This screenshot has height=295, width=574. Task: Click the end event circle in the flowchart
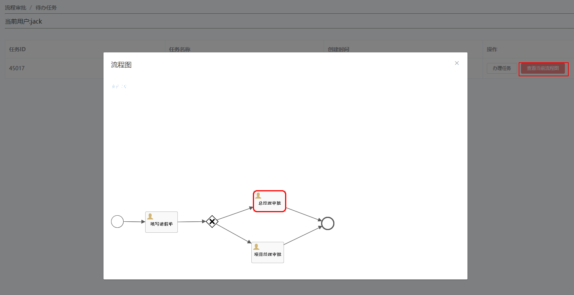pyautogui.click(x=328, y=223)
